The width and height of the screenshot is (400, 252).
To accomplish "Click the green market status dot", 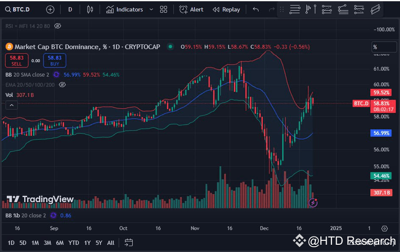I will pyautogui.click(x=170, y=47).
